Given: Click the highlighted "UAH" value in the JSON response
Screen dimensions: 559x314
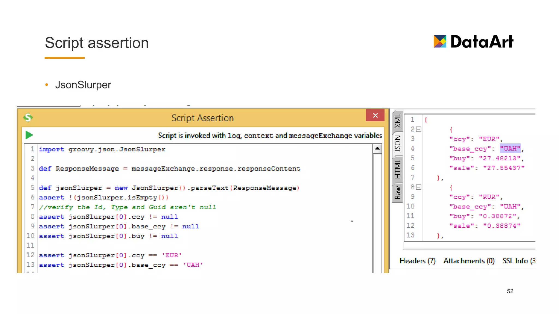Looking at the screenshot, I should tap(510, 149).
